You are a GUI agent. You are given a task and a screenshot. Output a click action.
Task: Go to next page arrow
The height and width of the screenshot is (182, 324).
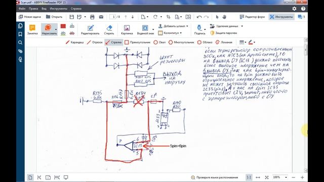click(x=133, y=17)
